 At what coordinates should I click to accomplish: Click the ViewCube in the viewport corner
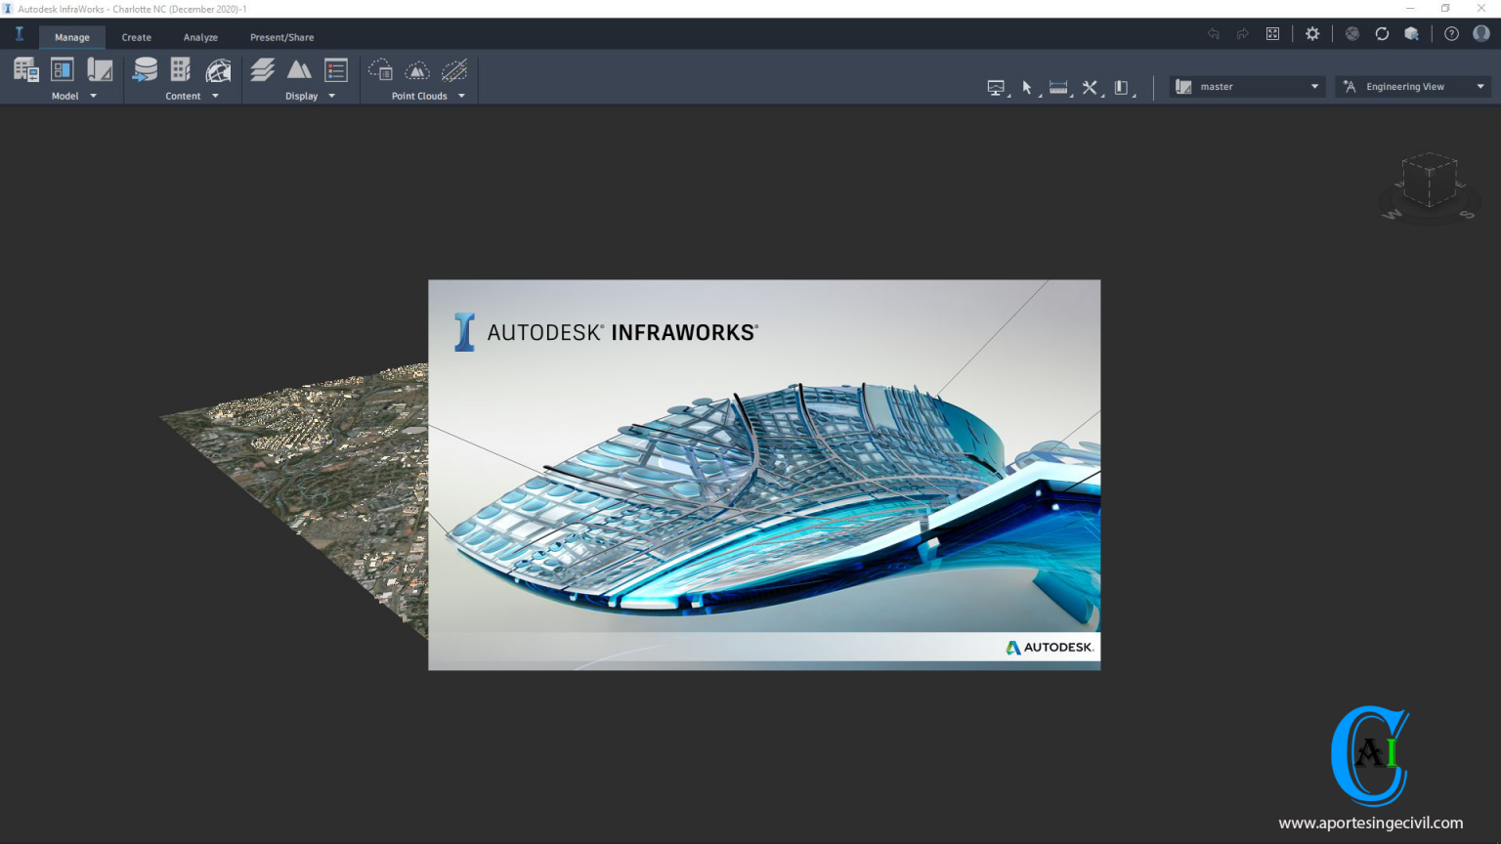(x=1429, y=182)
